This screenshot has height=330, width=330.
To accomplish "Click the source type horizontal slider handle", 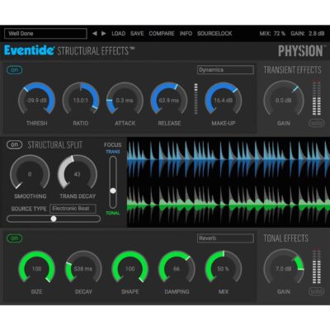I will click(x=54, y=219).
